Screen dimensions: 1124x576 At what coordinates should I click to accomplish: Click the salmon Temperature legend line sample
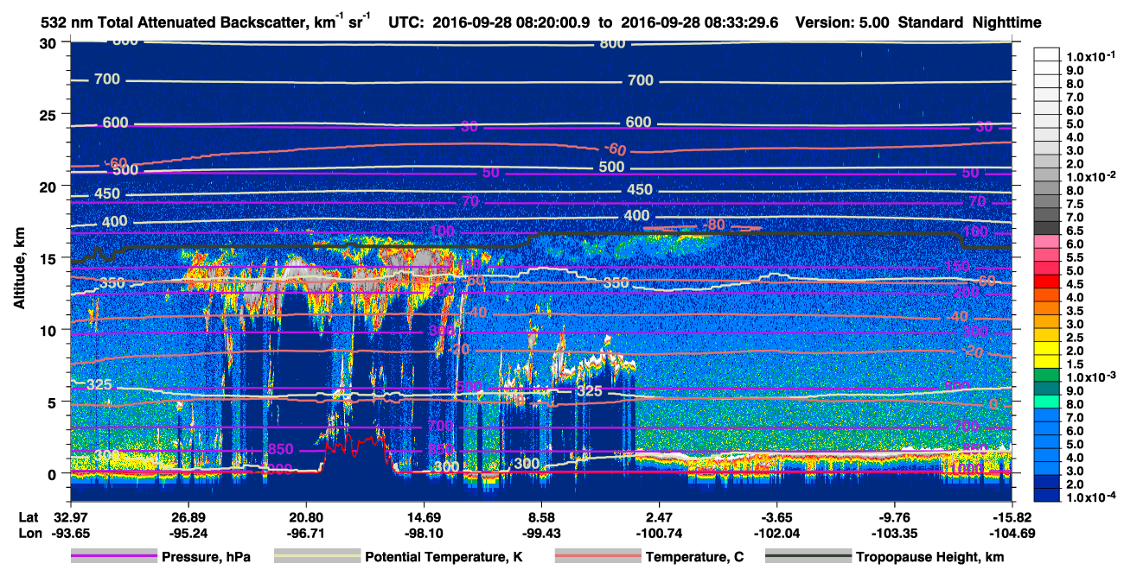(597, 557)
